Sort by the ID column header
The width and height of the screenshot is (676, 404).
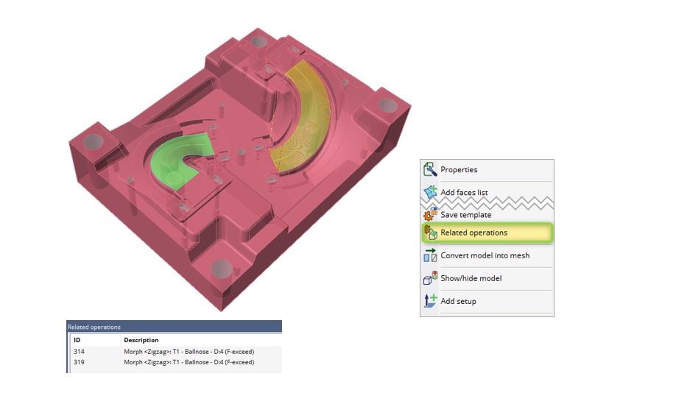click(77, 340)
